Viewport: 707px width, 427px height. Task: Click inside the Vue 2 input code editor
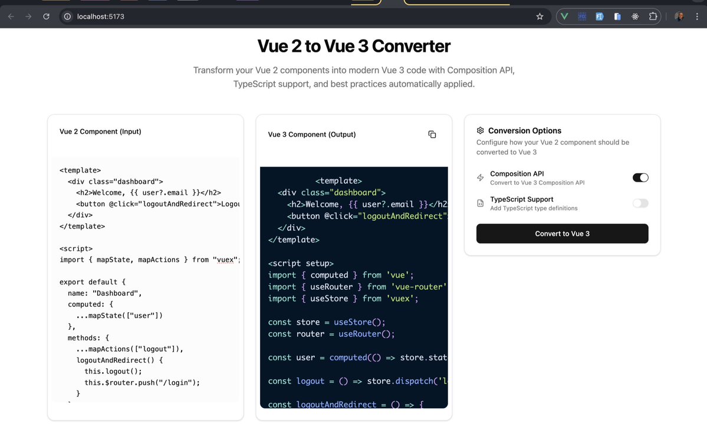click(145, 279)
